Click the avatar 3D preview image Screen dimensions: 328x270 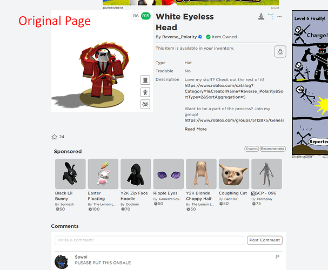(102, 61)
